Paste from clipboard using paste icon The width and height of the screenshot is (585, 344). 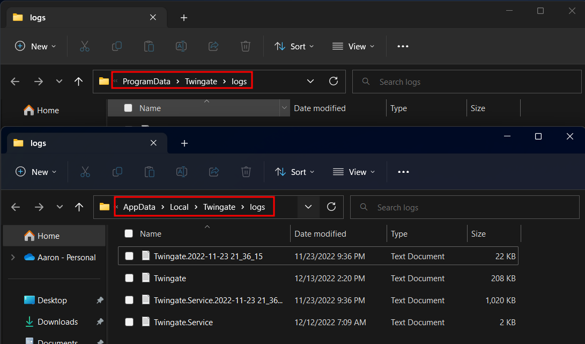[x=149, y=172]
